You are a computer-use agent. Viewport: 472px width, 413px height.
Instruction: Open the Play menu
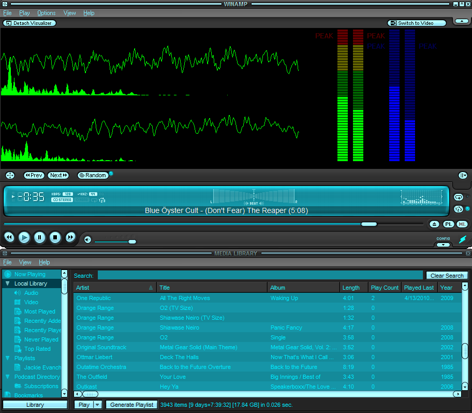(24, 13)
